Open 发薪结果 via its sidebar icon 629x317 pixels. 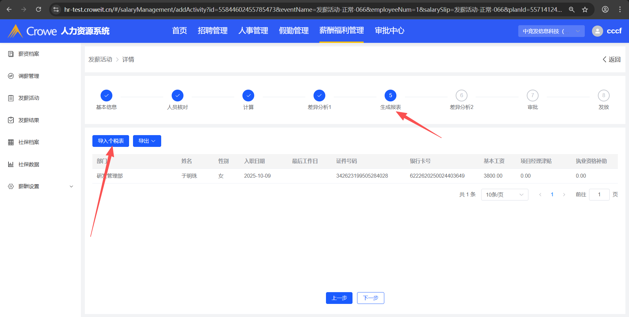(x=11, y=120)
